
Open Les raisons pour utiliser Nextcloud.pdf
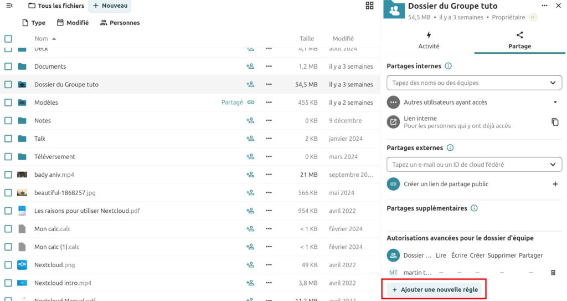point(87,211)
